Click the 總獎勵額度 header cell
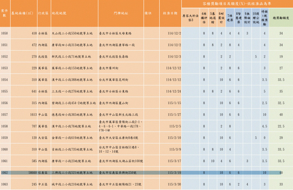This screenshot has height=190, width=293. click(281, 18)
